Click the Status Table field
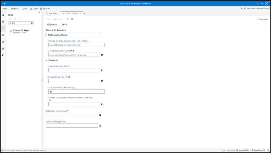 (x=72, y=126)
